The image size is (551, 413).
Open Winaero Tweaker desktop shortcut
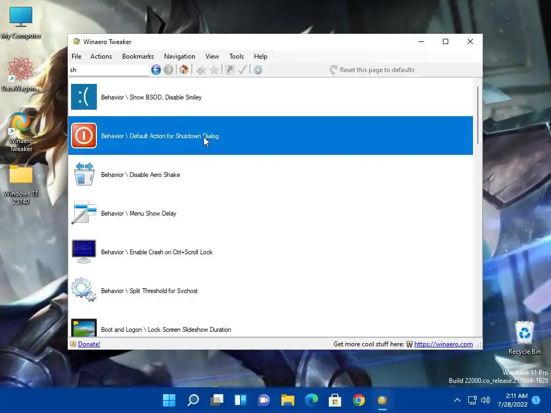pos(21,132)
